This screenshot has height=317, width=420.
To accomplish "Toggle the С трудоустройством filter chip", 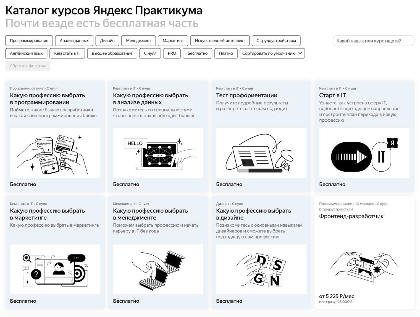I will pyautogui.click(x=276, y=41).
